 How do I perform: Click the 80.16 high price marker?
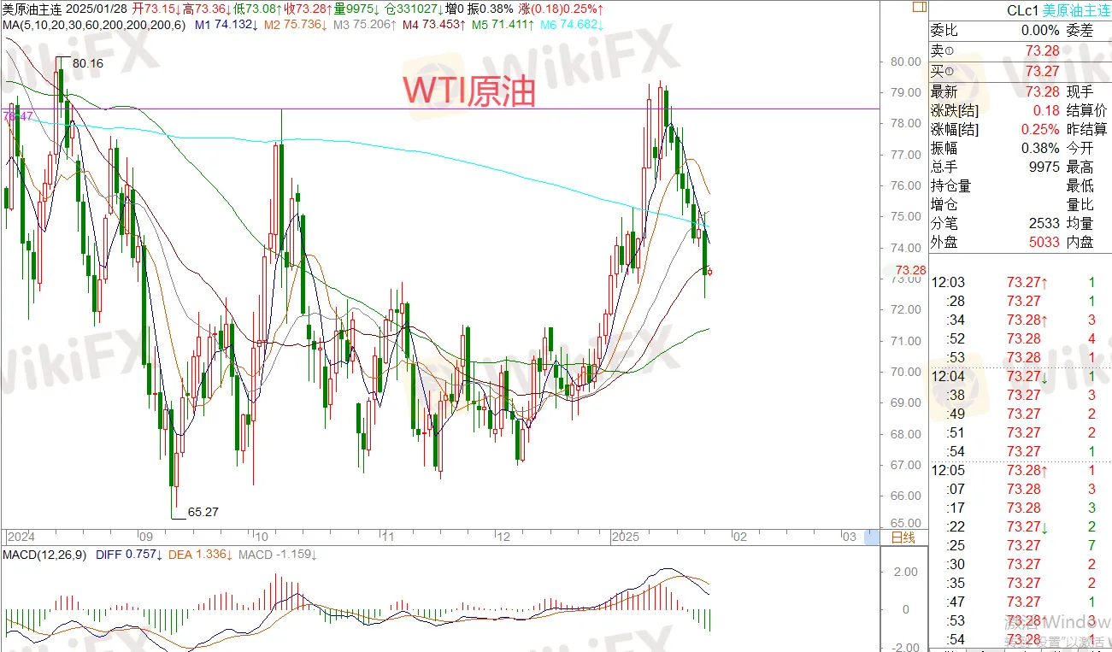[x=87, y=63]
